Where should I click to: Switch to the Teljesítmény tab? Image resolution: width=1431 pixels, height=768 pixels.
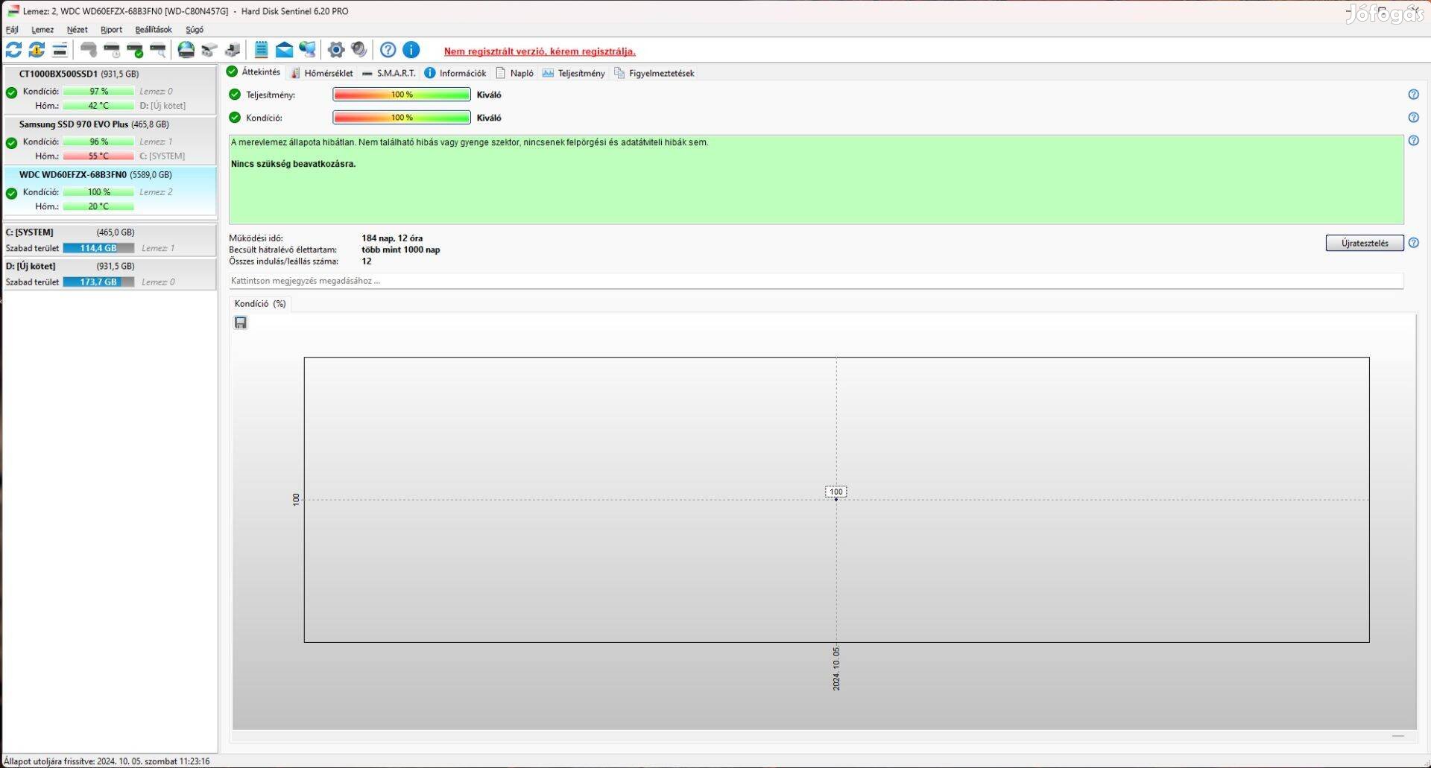click(x=573, y=73)
